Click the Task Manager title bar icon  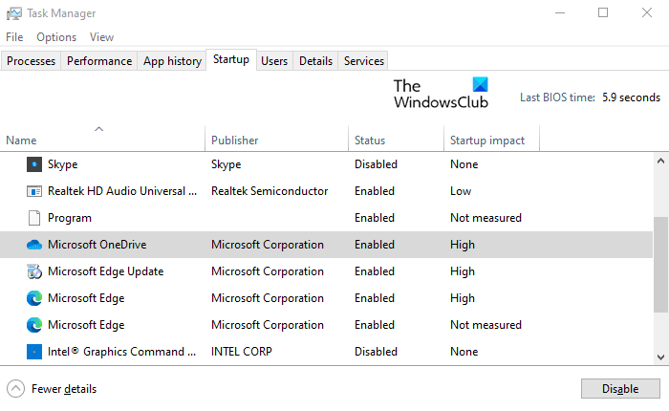pos(13,13)
